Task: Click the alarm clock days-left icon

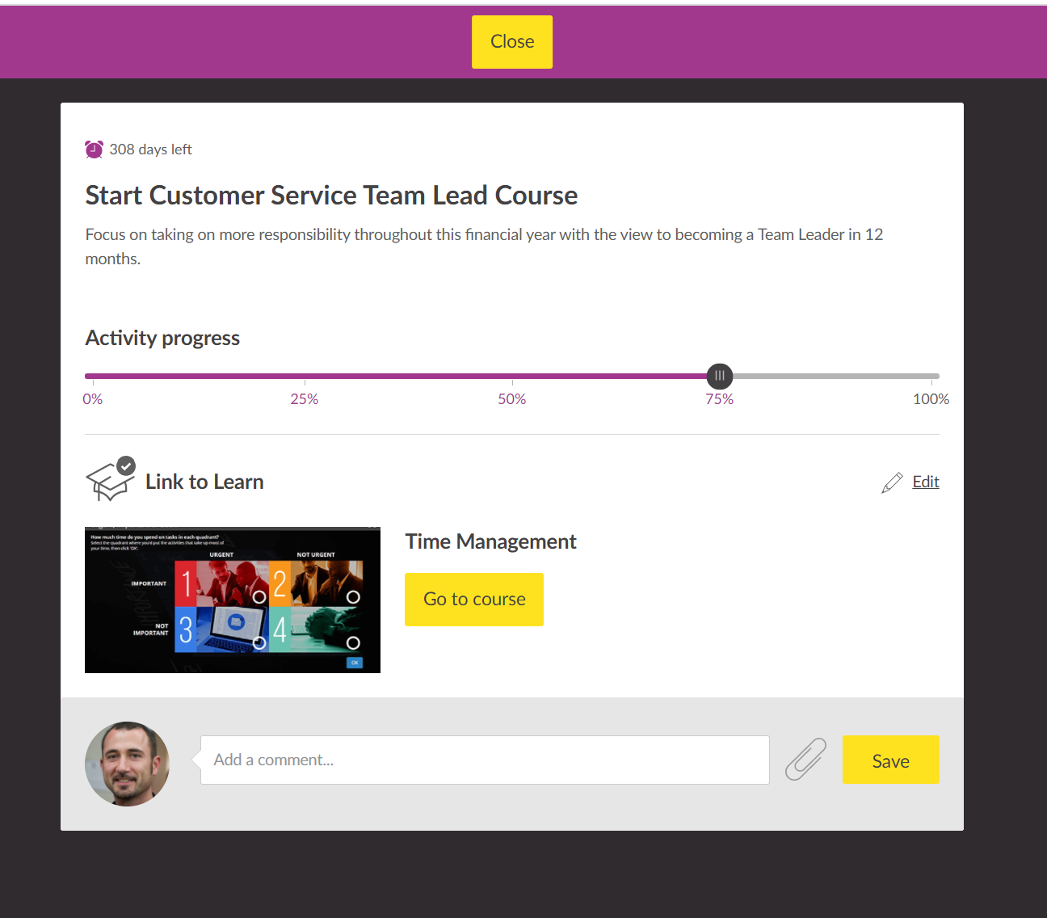Action: (x=94, y=149)
